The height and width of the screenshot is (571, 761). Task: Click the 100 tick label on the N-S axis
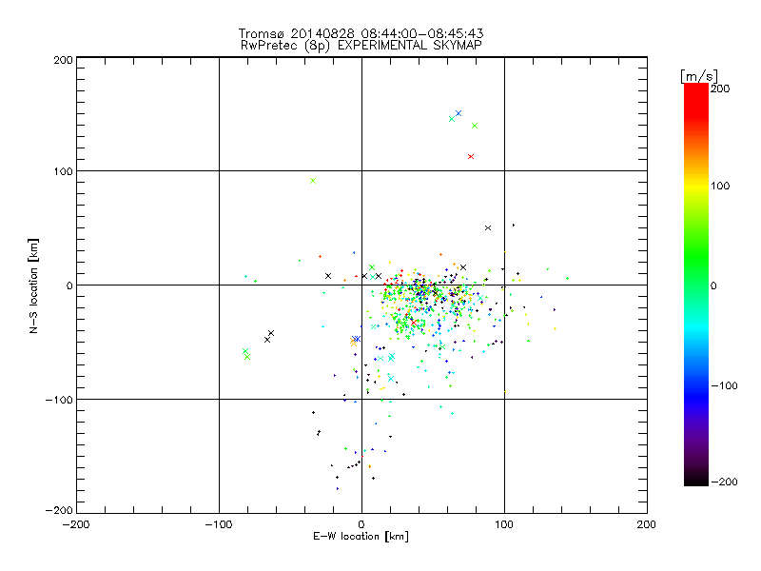point(63,171)
